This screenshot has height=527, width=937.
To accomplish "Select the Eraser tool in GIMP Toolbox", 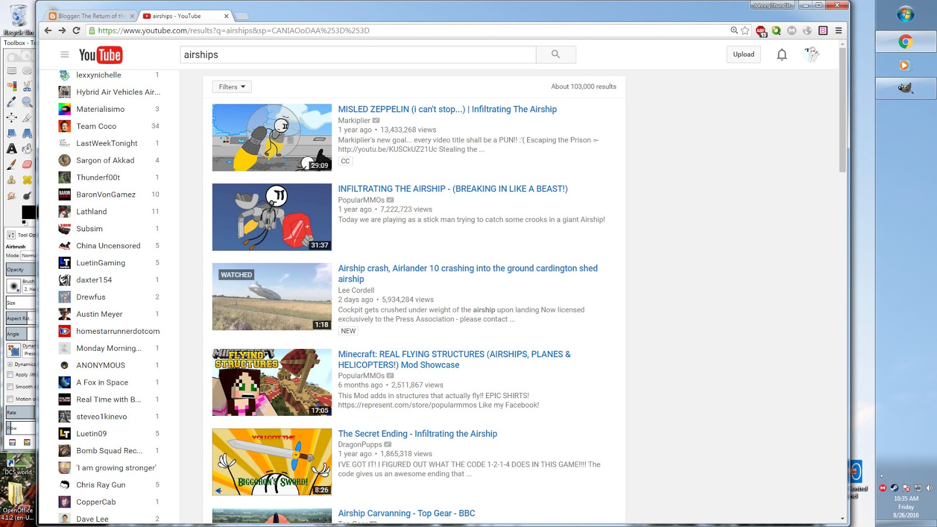I will coord(27,165).
